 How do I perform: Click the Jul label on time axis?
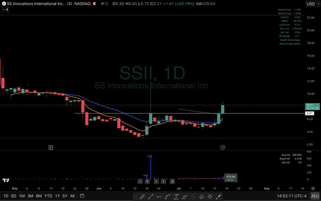(x=178, y=188)
